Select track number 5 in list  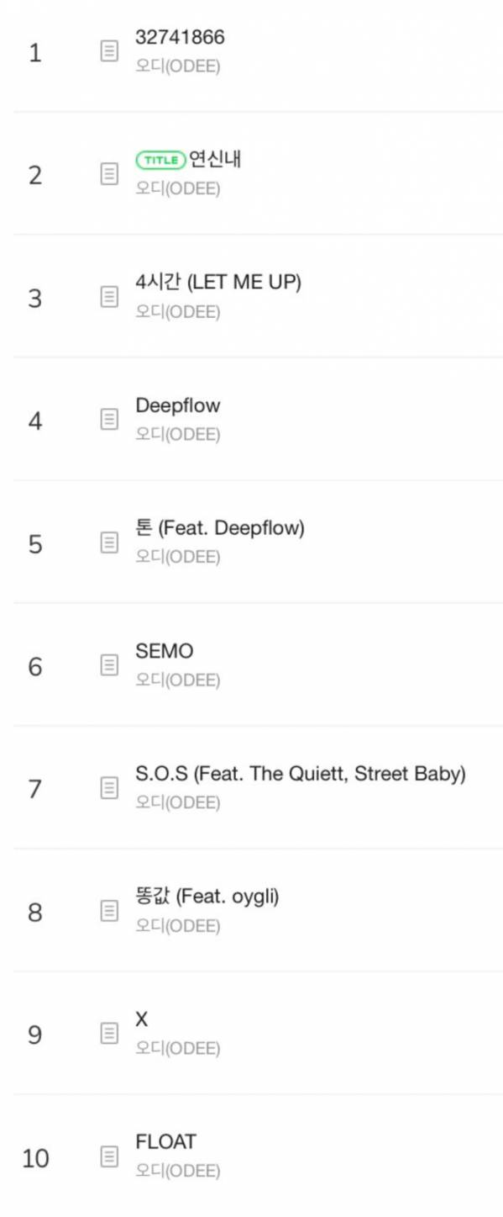click(35, 544)
